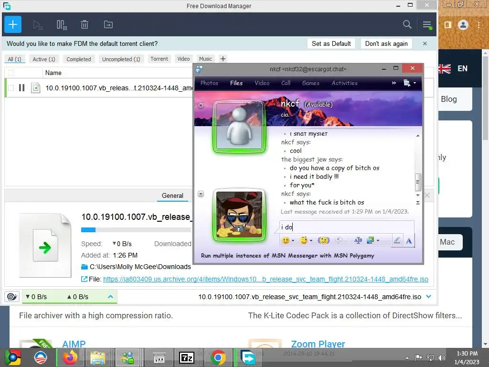Click the trash delete icon in FDM toolbar
489x367 pixels.
click(85, 24)
